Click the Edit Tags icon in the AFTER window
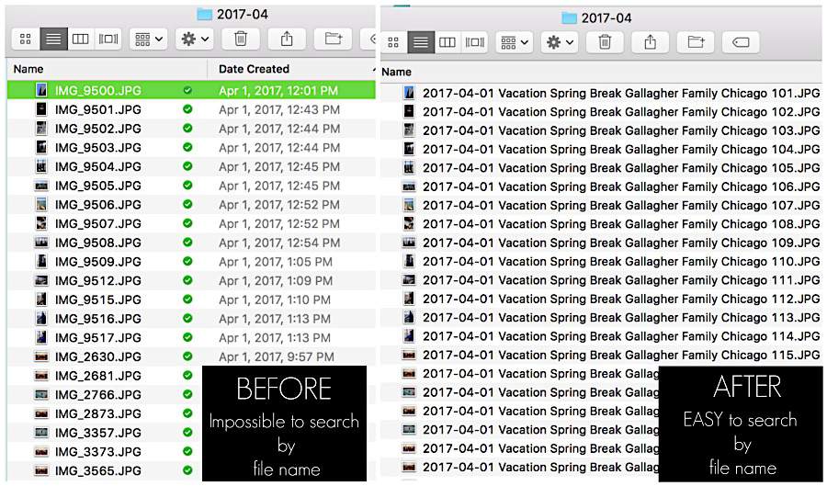 click(x=741, y=42)
